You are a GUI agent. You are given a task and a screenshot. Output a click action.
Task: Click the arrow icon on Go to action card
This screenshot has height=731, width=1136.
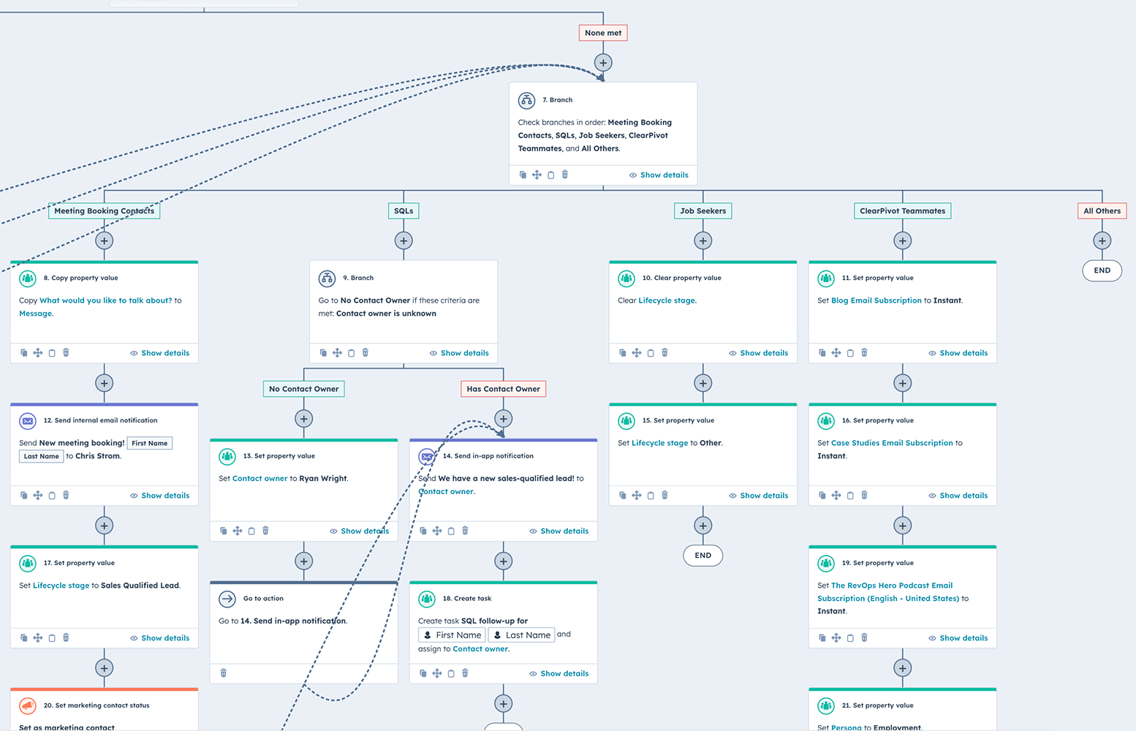[x=227, y=599]
